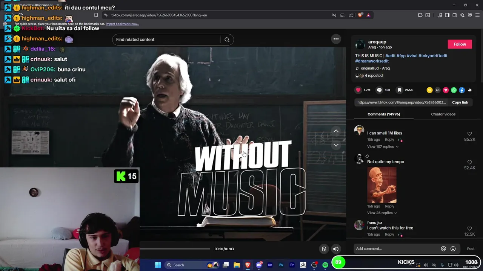Open the #viral hashtag

click(x=412, y=56)
